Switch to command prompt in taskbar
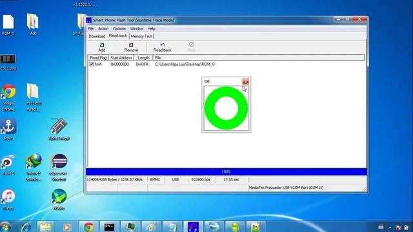 pyautogui.click(x=109, y=227)
